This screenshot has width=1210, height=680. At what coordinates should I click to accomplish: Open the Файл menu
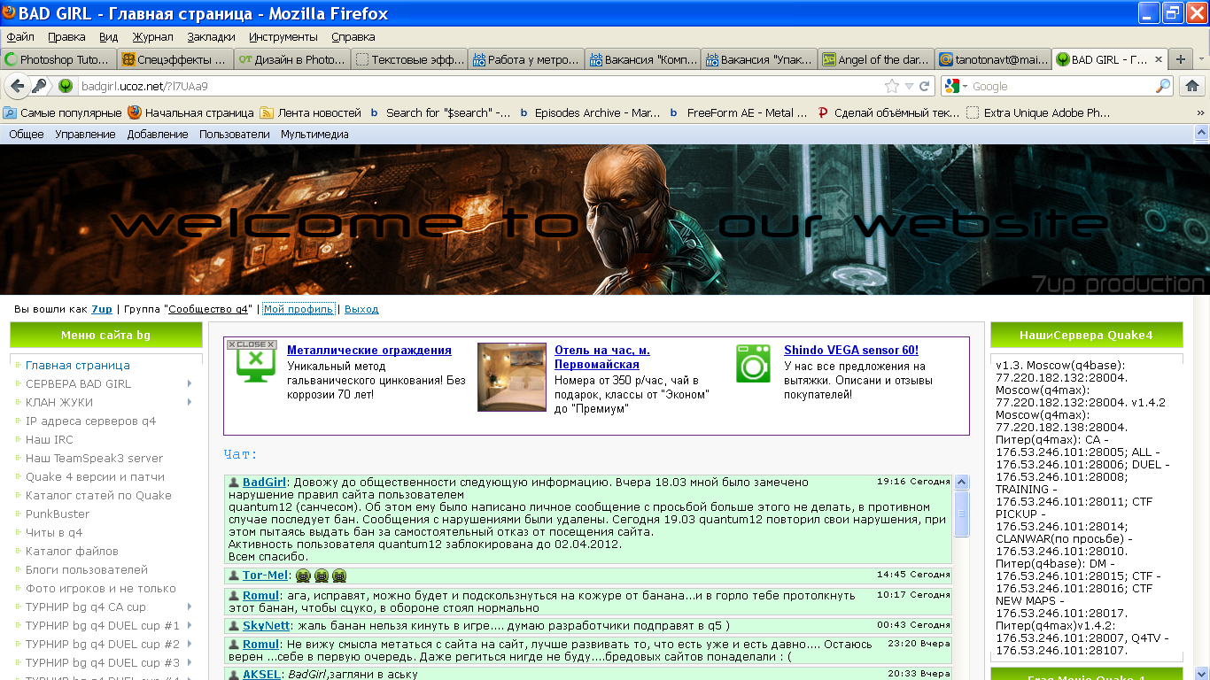19,36
